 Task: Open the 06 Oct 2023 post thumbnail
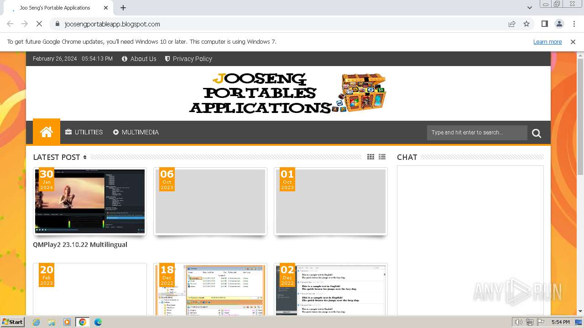click(x=210, y=201)
